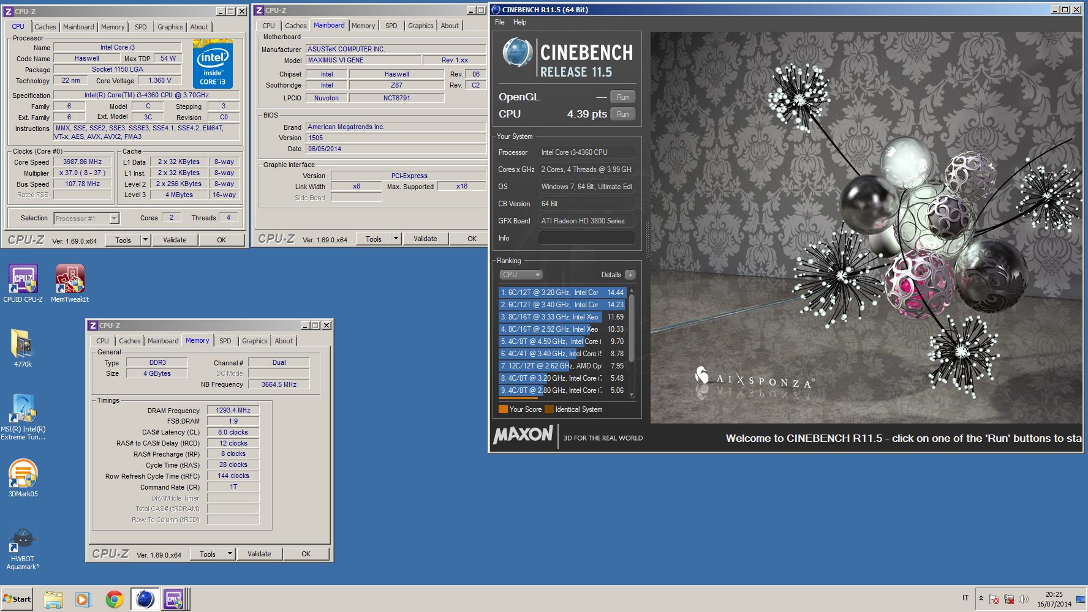Click the Start button
Viewport: 1088px width, 612px height.
[17, 599]
